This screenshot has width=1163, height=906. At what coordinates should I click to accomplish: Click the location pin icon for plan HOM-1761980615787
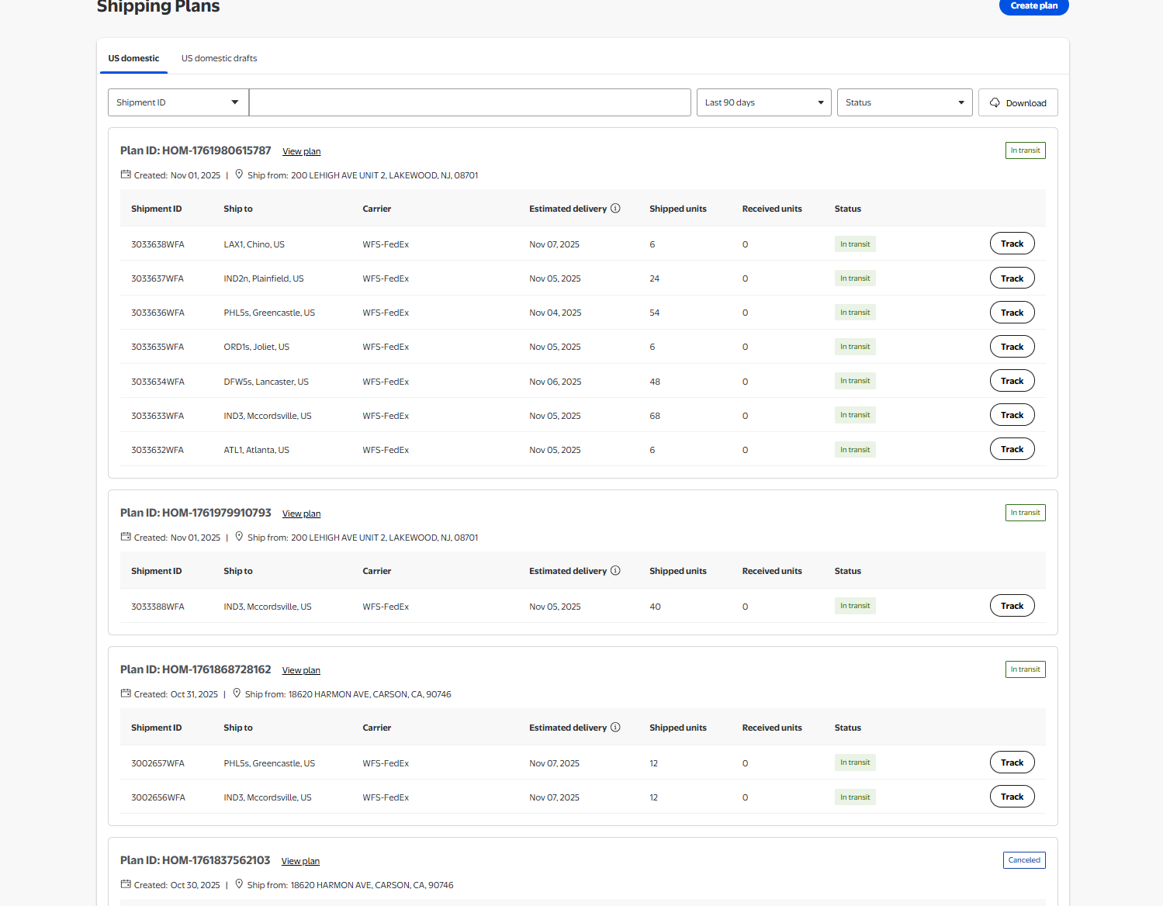[x=239, y=175]
